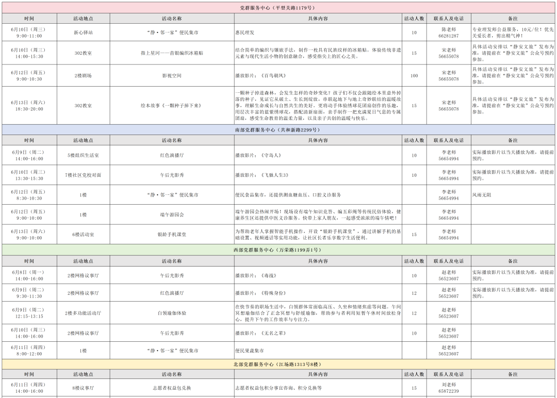Viewport: 557px width, 398px height.
Task: Click the time cell 6月10日 14:00-15:30
Action: pyautogui.click(x=29, y=53)
